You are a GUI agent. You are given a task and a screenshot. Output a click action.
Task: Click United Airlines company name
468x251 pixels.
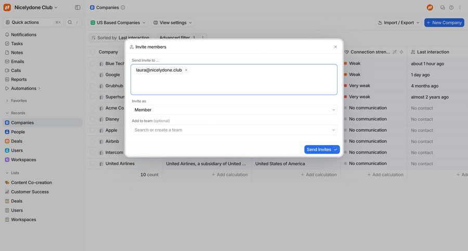click(x=120, y=163)
